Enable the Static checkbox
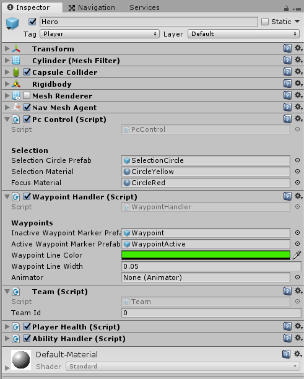304x379 pixels. click(265, 22)
